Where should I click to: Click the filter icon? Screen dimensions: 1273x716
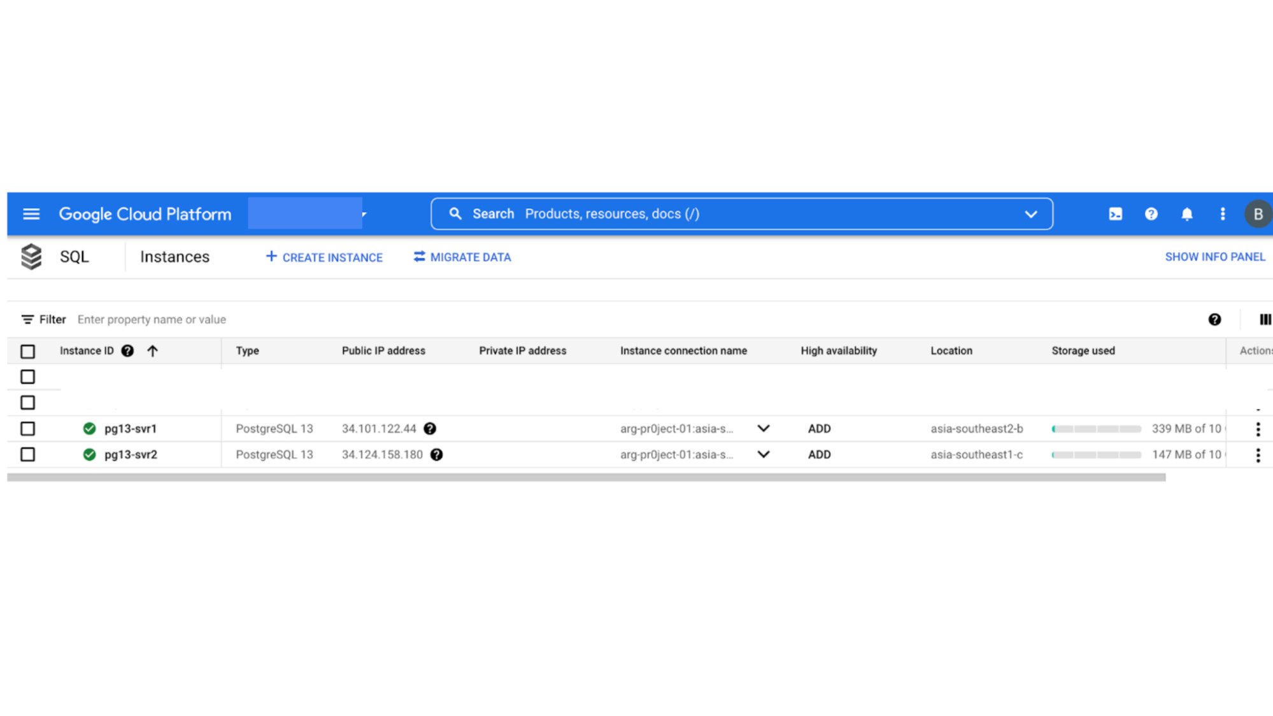click(27, 319)
